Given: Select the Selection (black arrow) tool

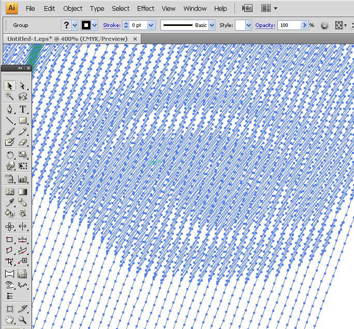Looking at the screenshot, I should coord(10,85).
